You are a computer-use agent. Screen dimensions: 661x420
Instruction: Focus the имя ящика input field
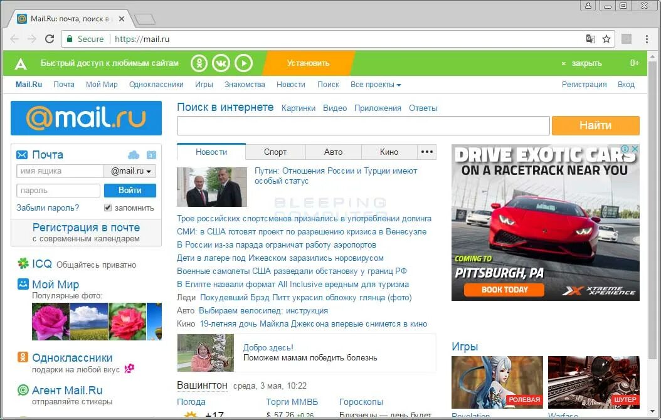60,171
